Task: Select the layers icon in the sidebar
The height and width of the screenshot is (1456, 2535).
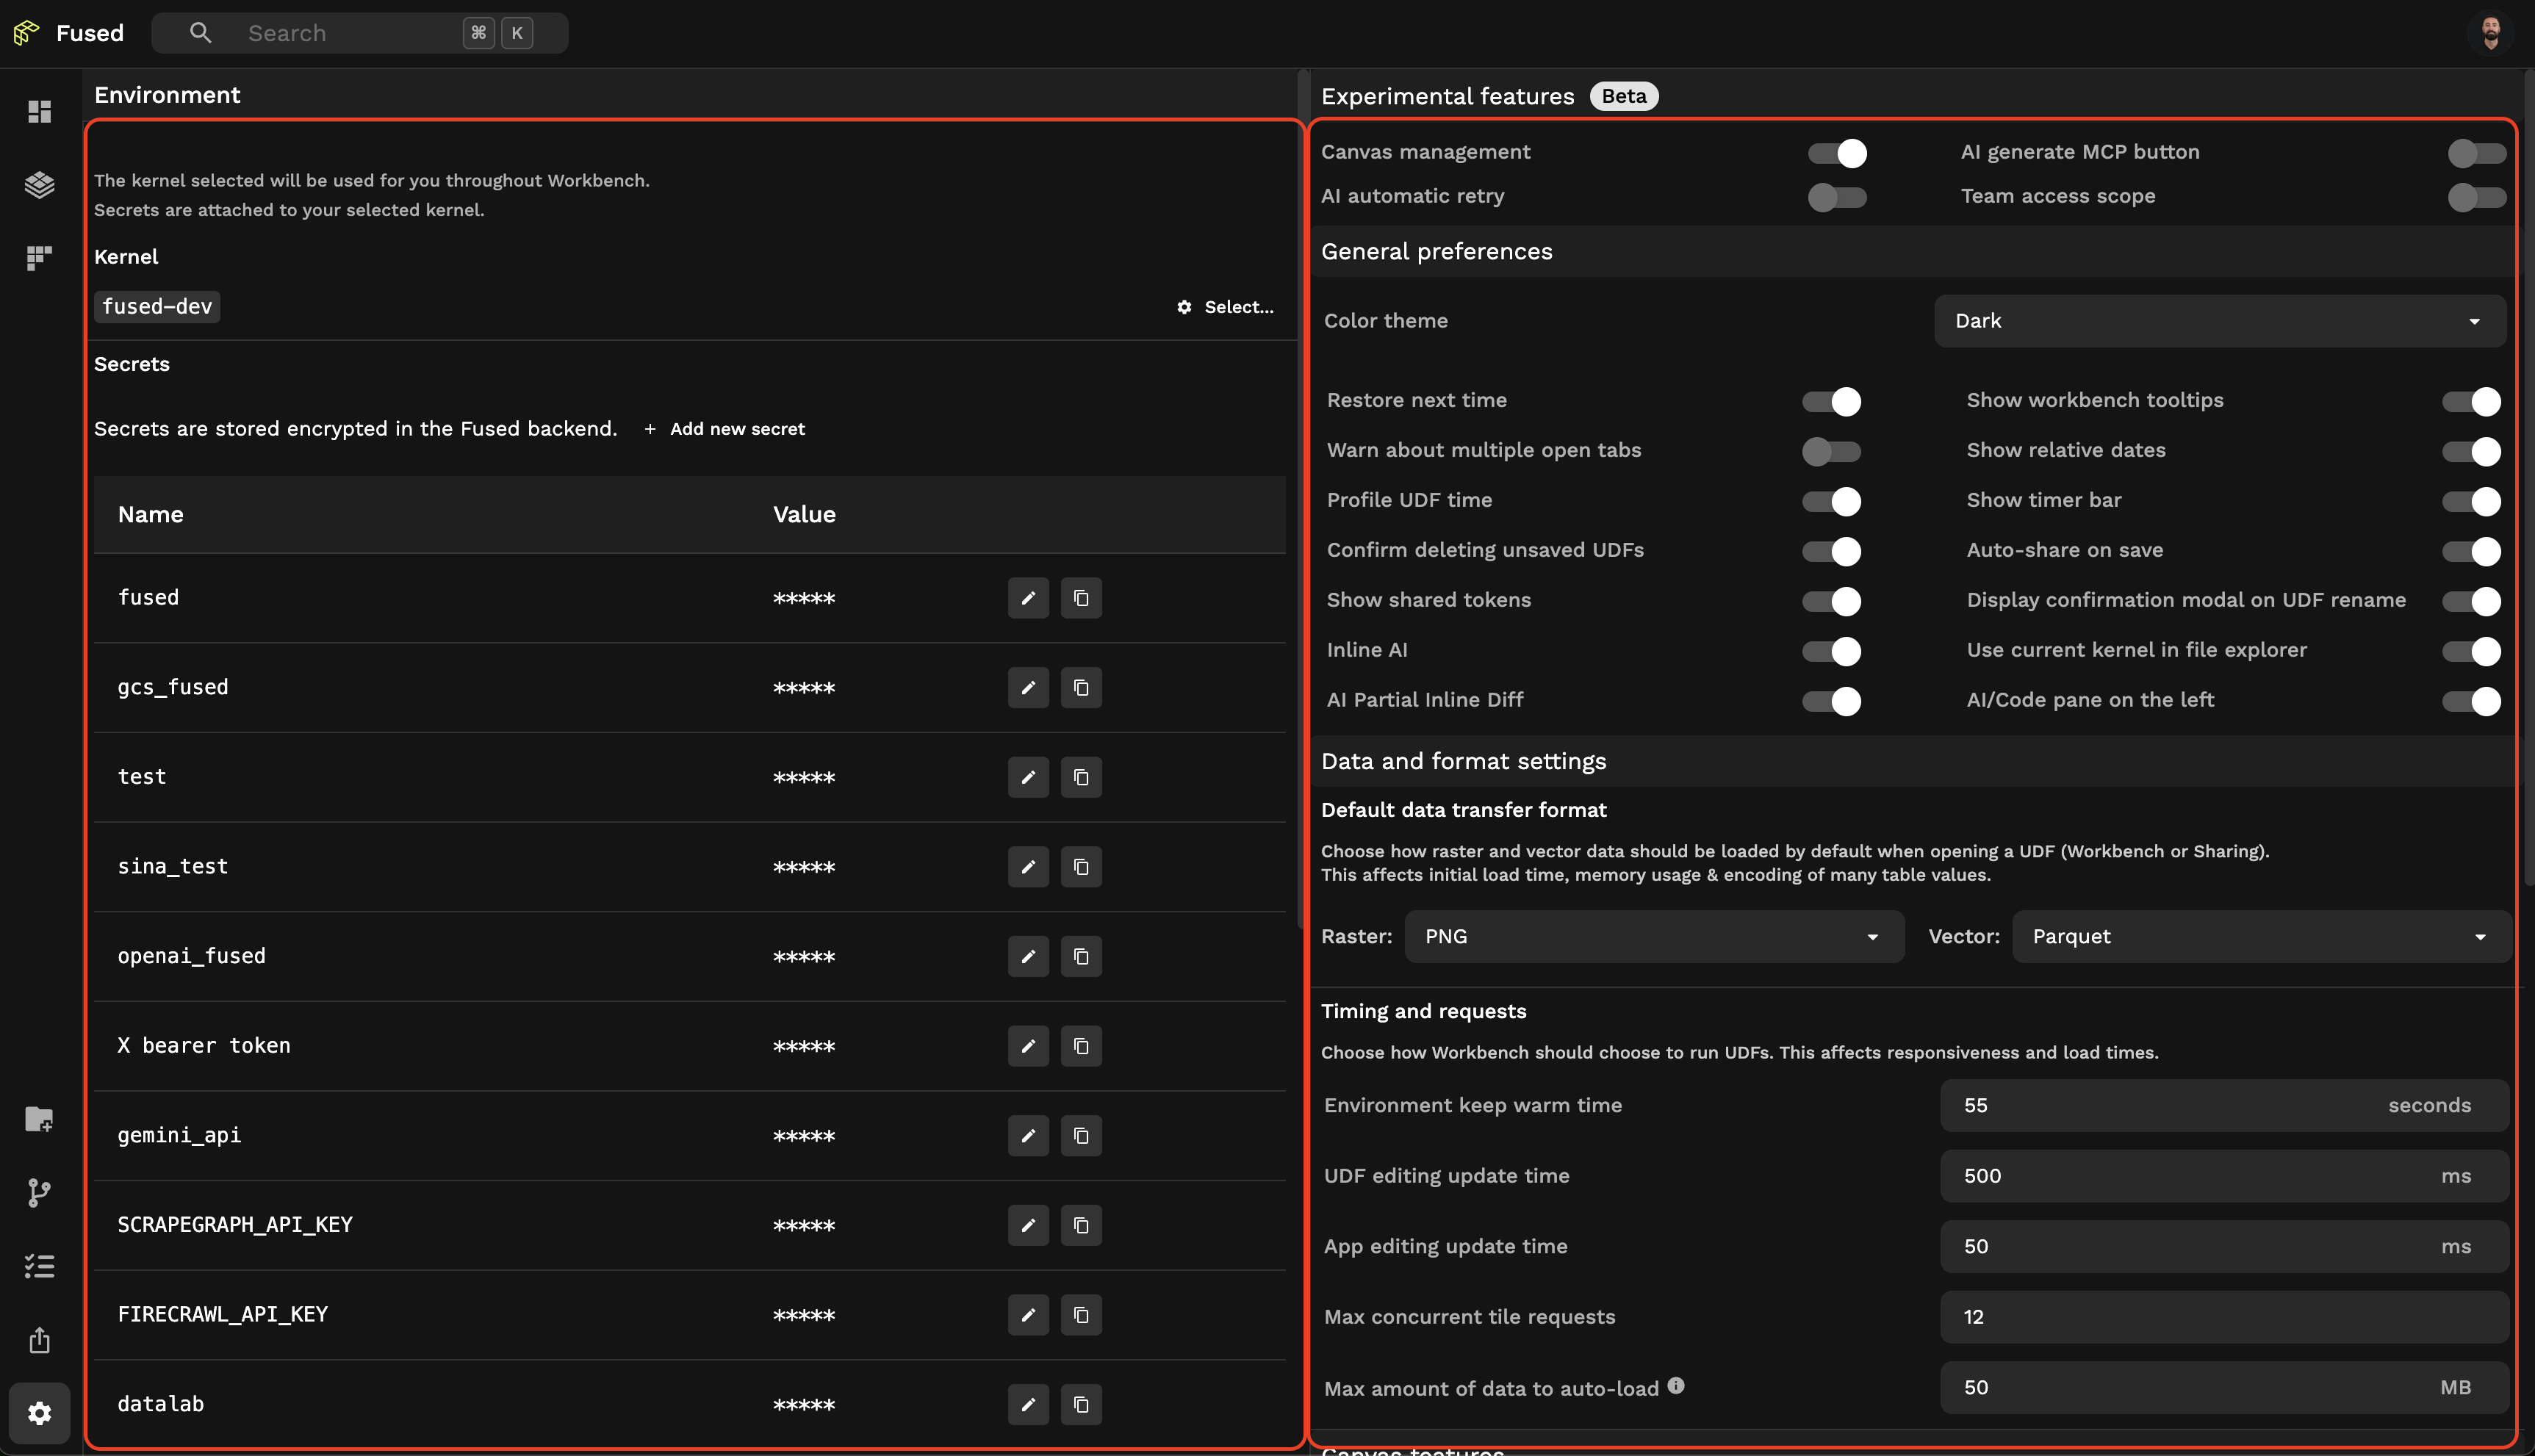Action: 39,185
